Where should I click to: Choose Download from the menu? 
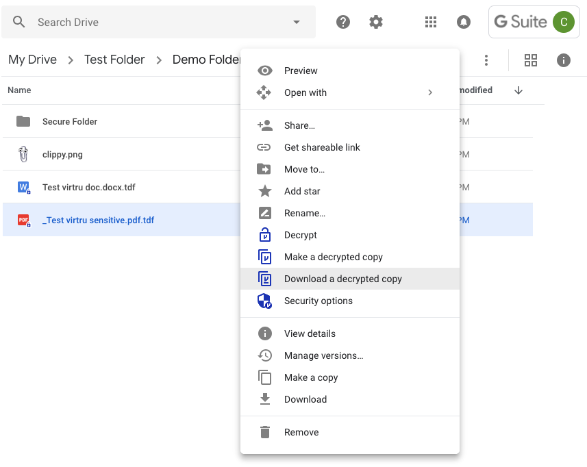pyautogui.click(x=349, y=399)
